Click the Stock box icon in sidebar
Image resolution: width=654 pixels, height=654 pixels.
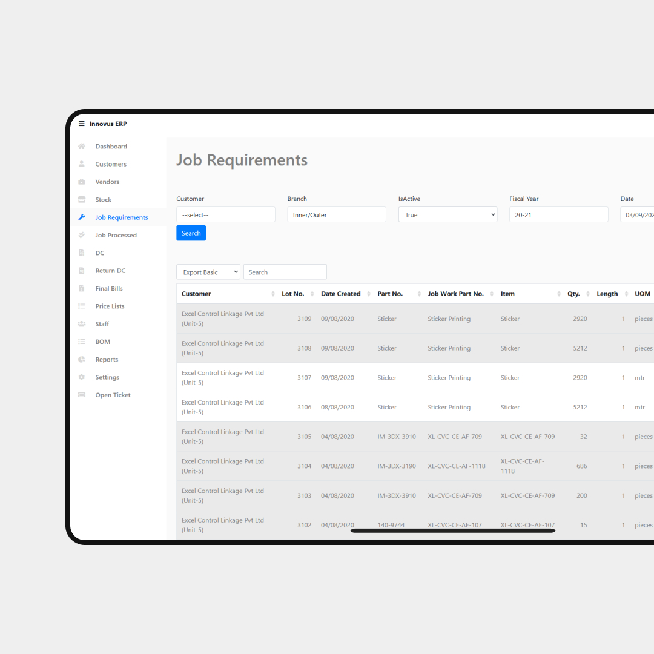point(81,200)
